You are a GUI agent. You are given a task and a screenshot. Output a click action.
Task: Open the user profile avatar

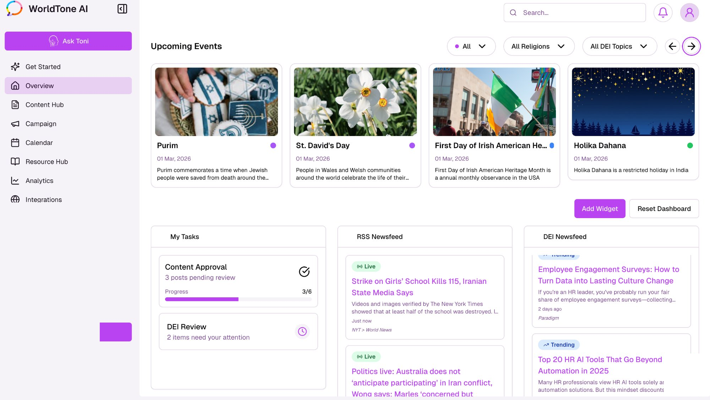coord(689,12)
